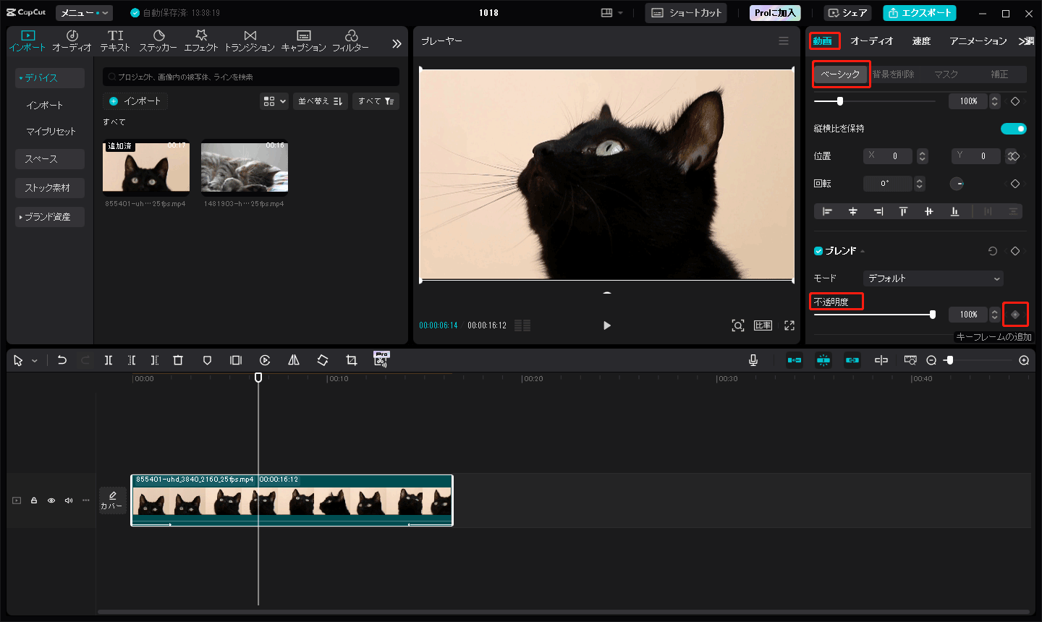
Task: Click the scale slider handle
Action: pyautogui.click(x=839, y=101)
